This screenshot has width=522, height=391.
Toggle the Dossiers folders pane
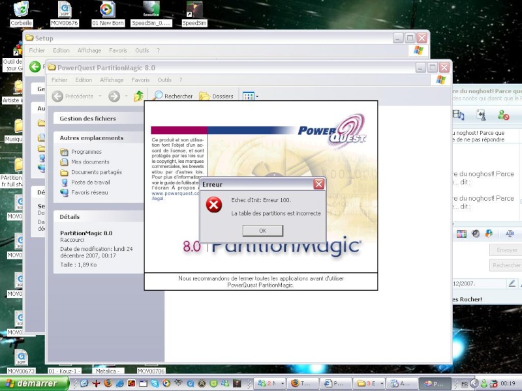pos(217,96)
